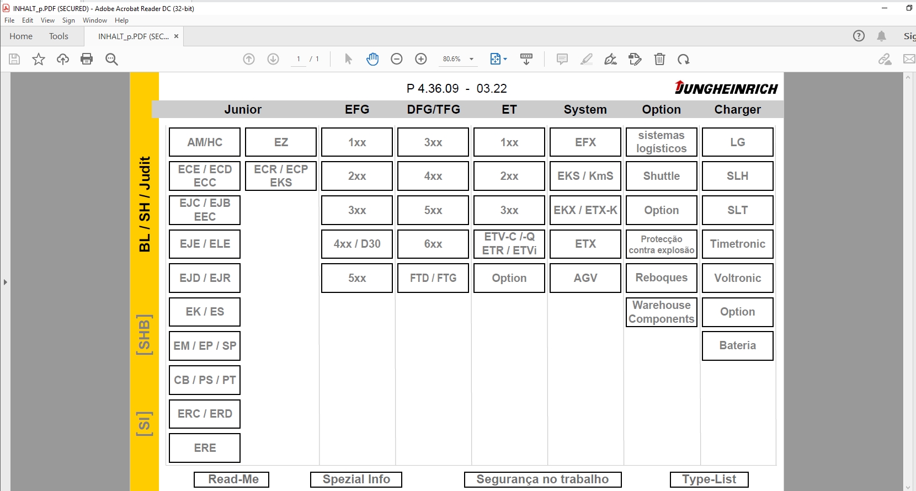Open the ERE junior box
The image size is (916, 491).
tap(205, 448)
